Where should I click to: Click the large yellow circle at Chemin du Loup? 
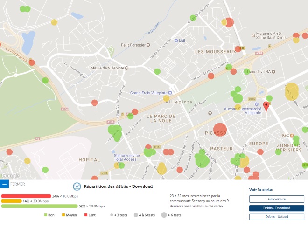click(292, 92)
